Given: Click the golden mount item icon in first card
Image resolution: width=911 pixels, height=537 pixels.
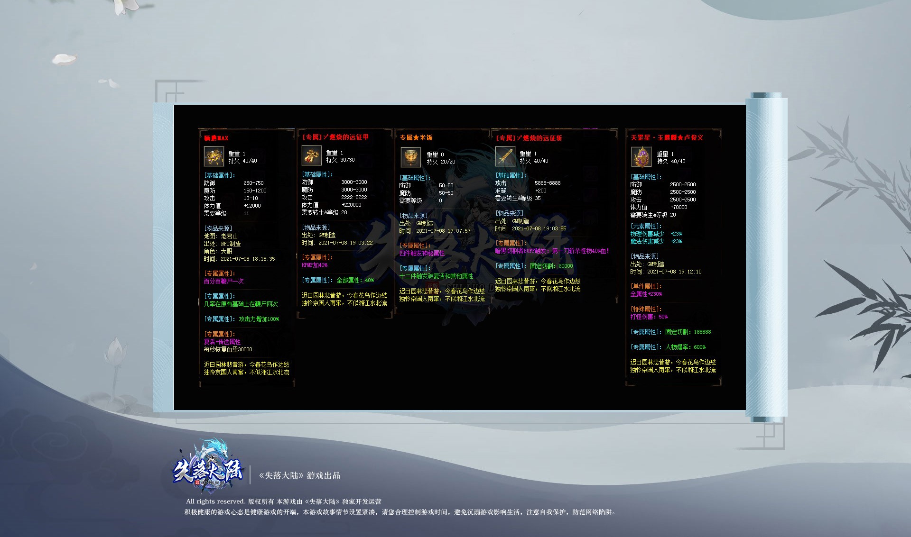Looking at the screenshot, I should 214,156.
